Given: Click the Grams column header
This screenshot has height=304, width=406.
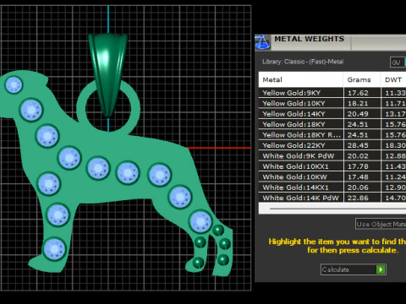Looking at the screenshot, I should point(362,80).
